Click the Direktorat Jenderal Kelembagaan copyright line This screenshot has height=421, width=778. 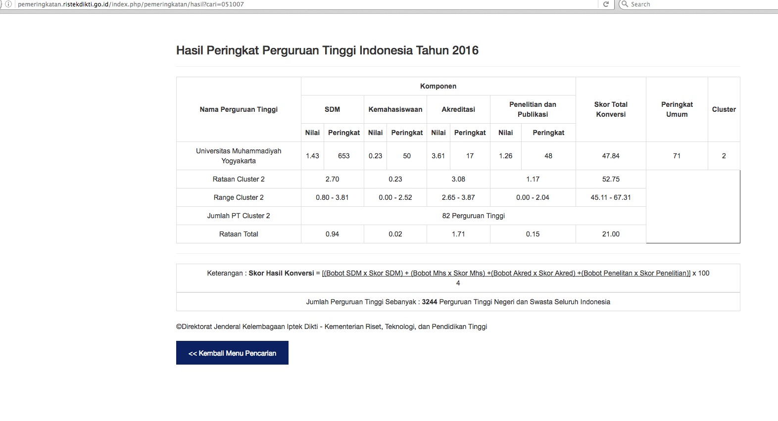[x=332, y=327]
